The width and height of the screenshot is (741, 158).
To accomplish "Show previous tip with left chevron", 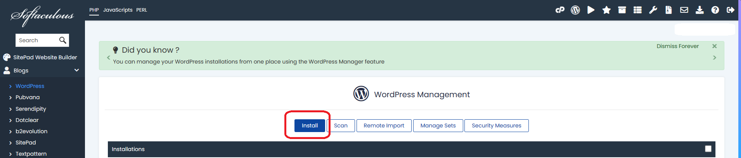I will pyautogui.click(x=109, y=57).
